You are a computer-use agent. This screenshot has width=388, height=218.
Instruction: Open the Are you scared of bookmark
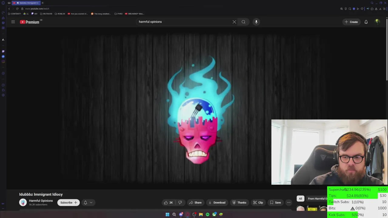coord(78,14)
